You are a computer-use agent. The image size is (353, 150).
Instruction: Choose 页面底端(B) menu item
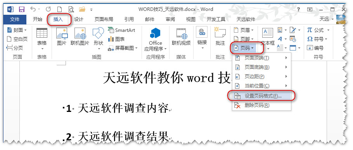pyautogui.click(x=262, y=67)
